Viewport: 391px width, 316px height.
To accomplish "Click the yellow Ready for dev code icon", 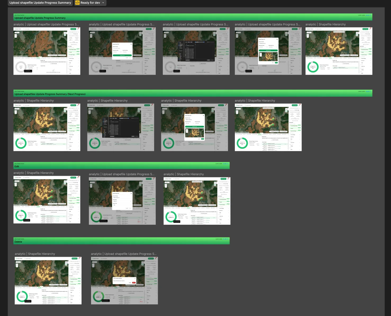I will [x=77, y=3].
